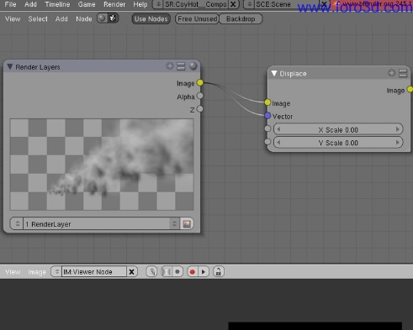Delete the SR:CoyHot Compo screen
Viewport: 413px width, 330px height.
click(233, 4)
